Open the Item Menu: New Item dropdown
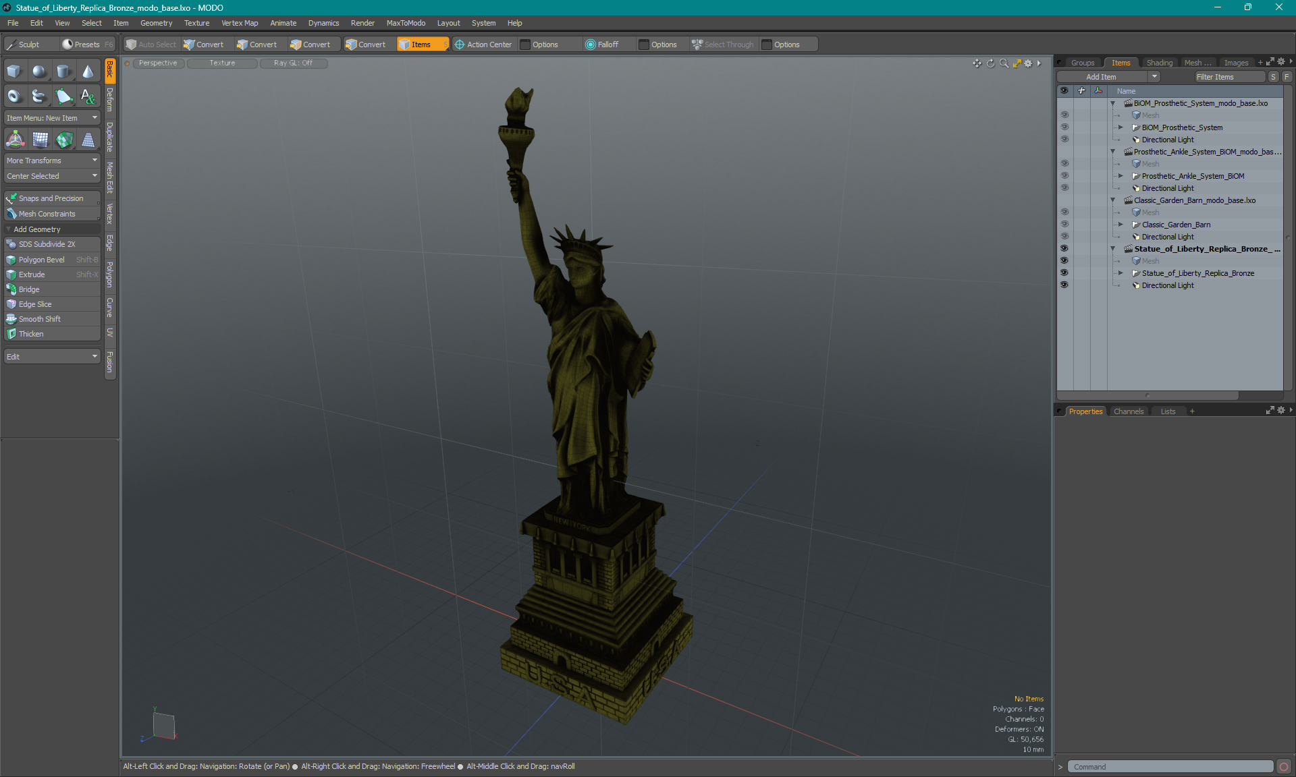 (52, 118)
